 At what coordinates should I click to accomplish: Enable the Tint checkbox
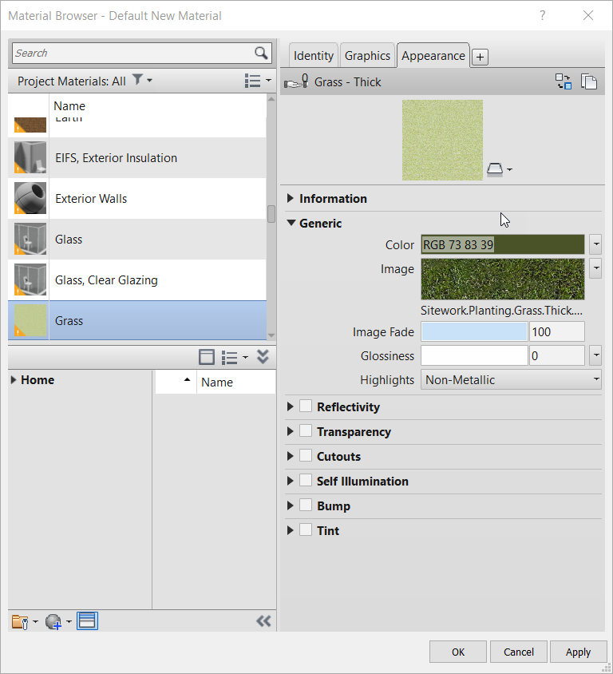pyautogui.click(x=306, y=529)
